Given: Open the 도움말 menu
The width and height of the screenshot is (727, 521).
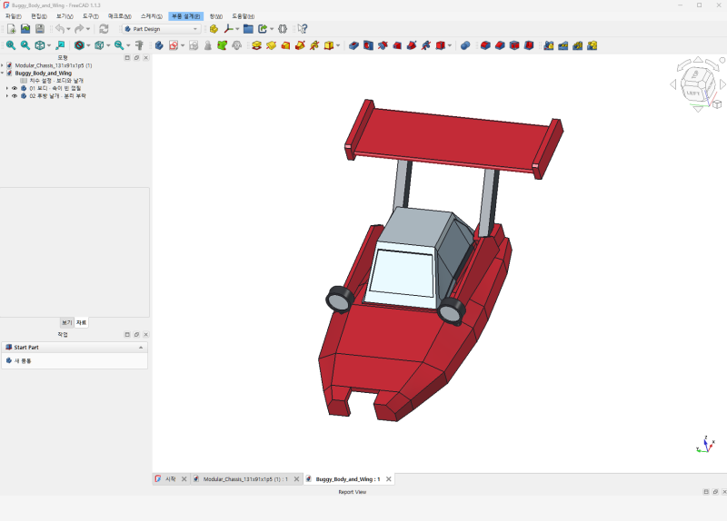Looking at the screenshot, I should (243, 16).
